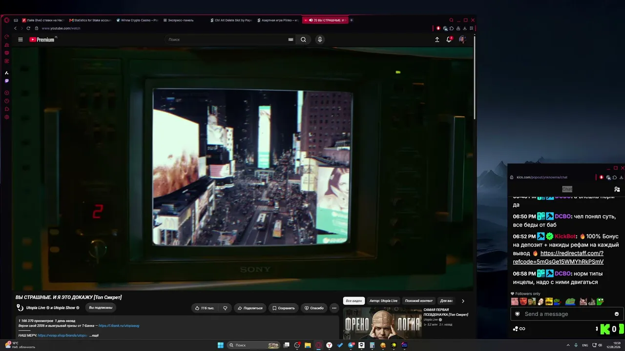Image resolution: width=625 pixels, height=351 pixels.
Task: Click the DCBO username at 06:58 PM
Action: tap(563, 273)
